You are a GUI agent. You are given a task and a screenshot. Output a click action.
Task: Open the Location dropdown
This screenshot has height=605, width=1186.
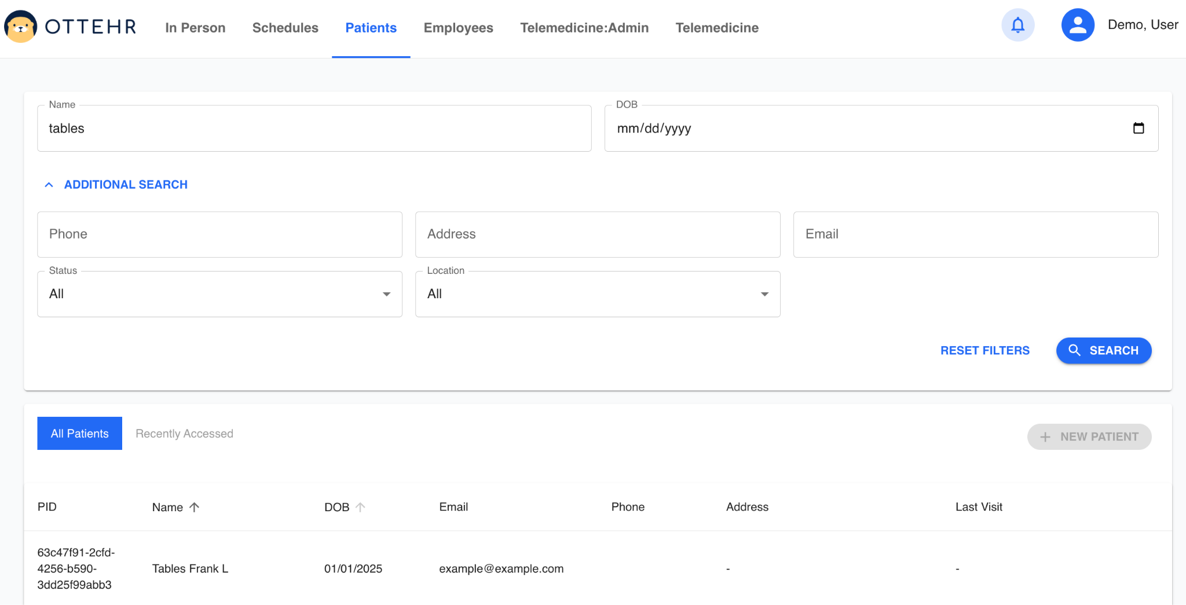597,294
